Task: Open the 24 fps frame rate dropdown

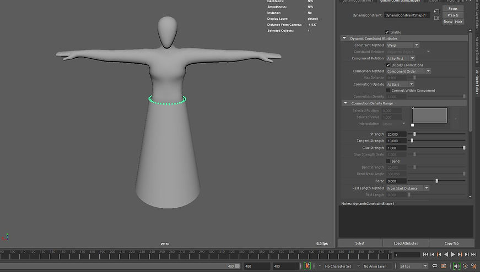Action: (413, 266)
